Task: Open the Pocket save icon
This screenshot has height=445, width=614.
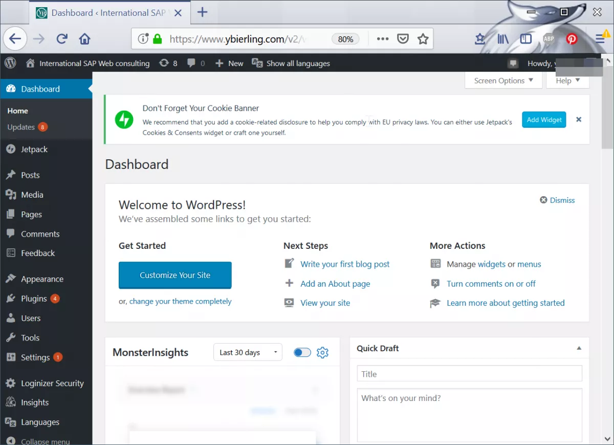Action: (x=403, y=39)
